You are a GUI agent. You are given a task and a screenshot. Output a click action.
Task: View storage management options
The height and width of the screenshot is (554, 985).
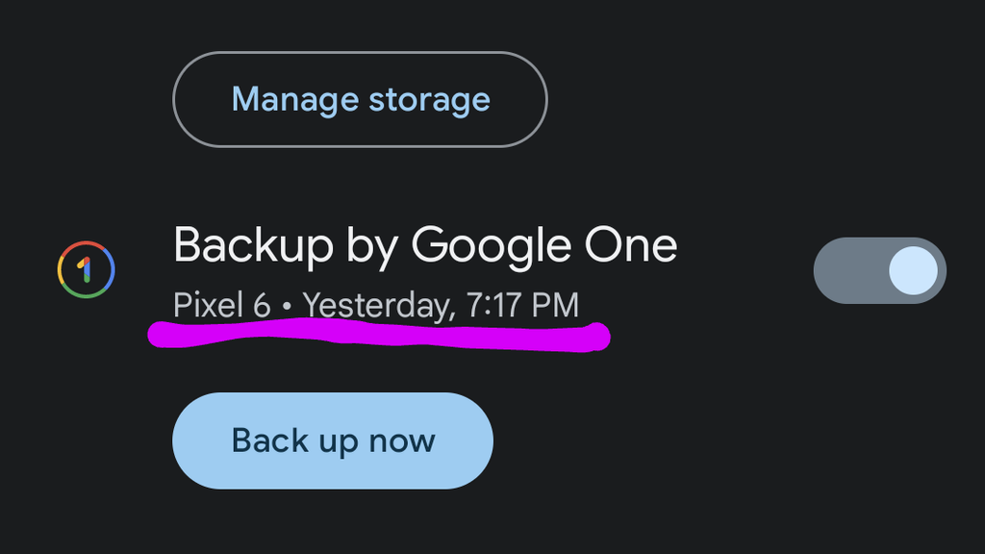[360, 99]
